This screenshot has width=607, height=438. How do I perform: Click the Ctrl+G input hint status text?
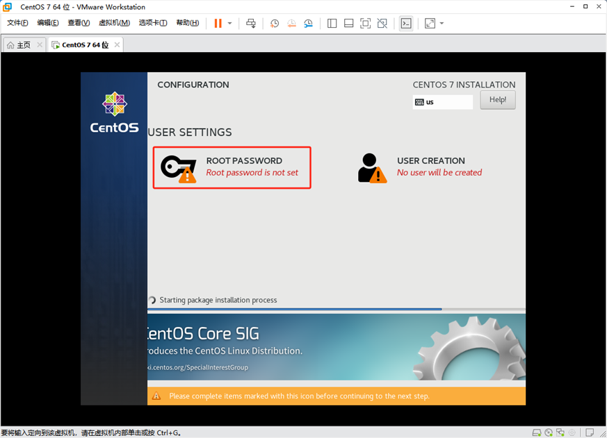(91, 433)
